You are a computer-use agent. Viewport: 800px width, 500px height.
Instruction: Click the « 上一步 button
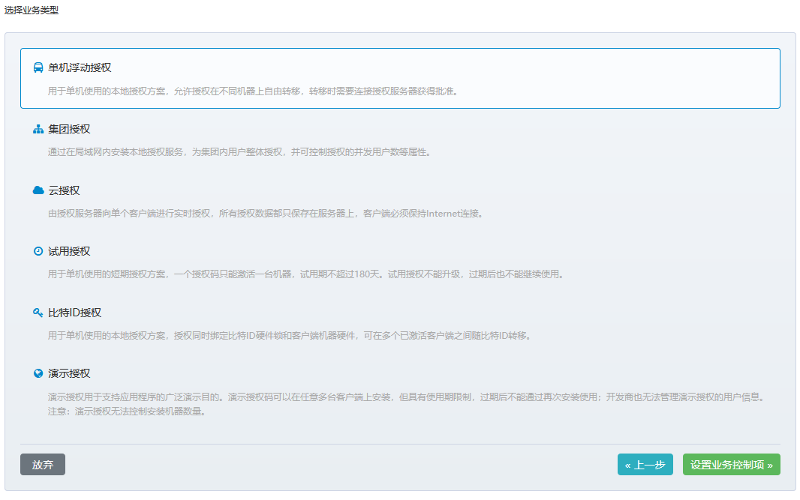pyautogui.click(x=645, y=464)
